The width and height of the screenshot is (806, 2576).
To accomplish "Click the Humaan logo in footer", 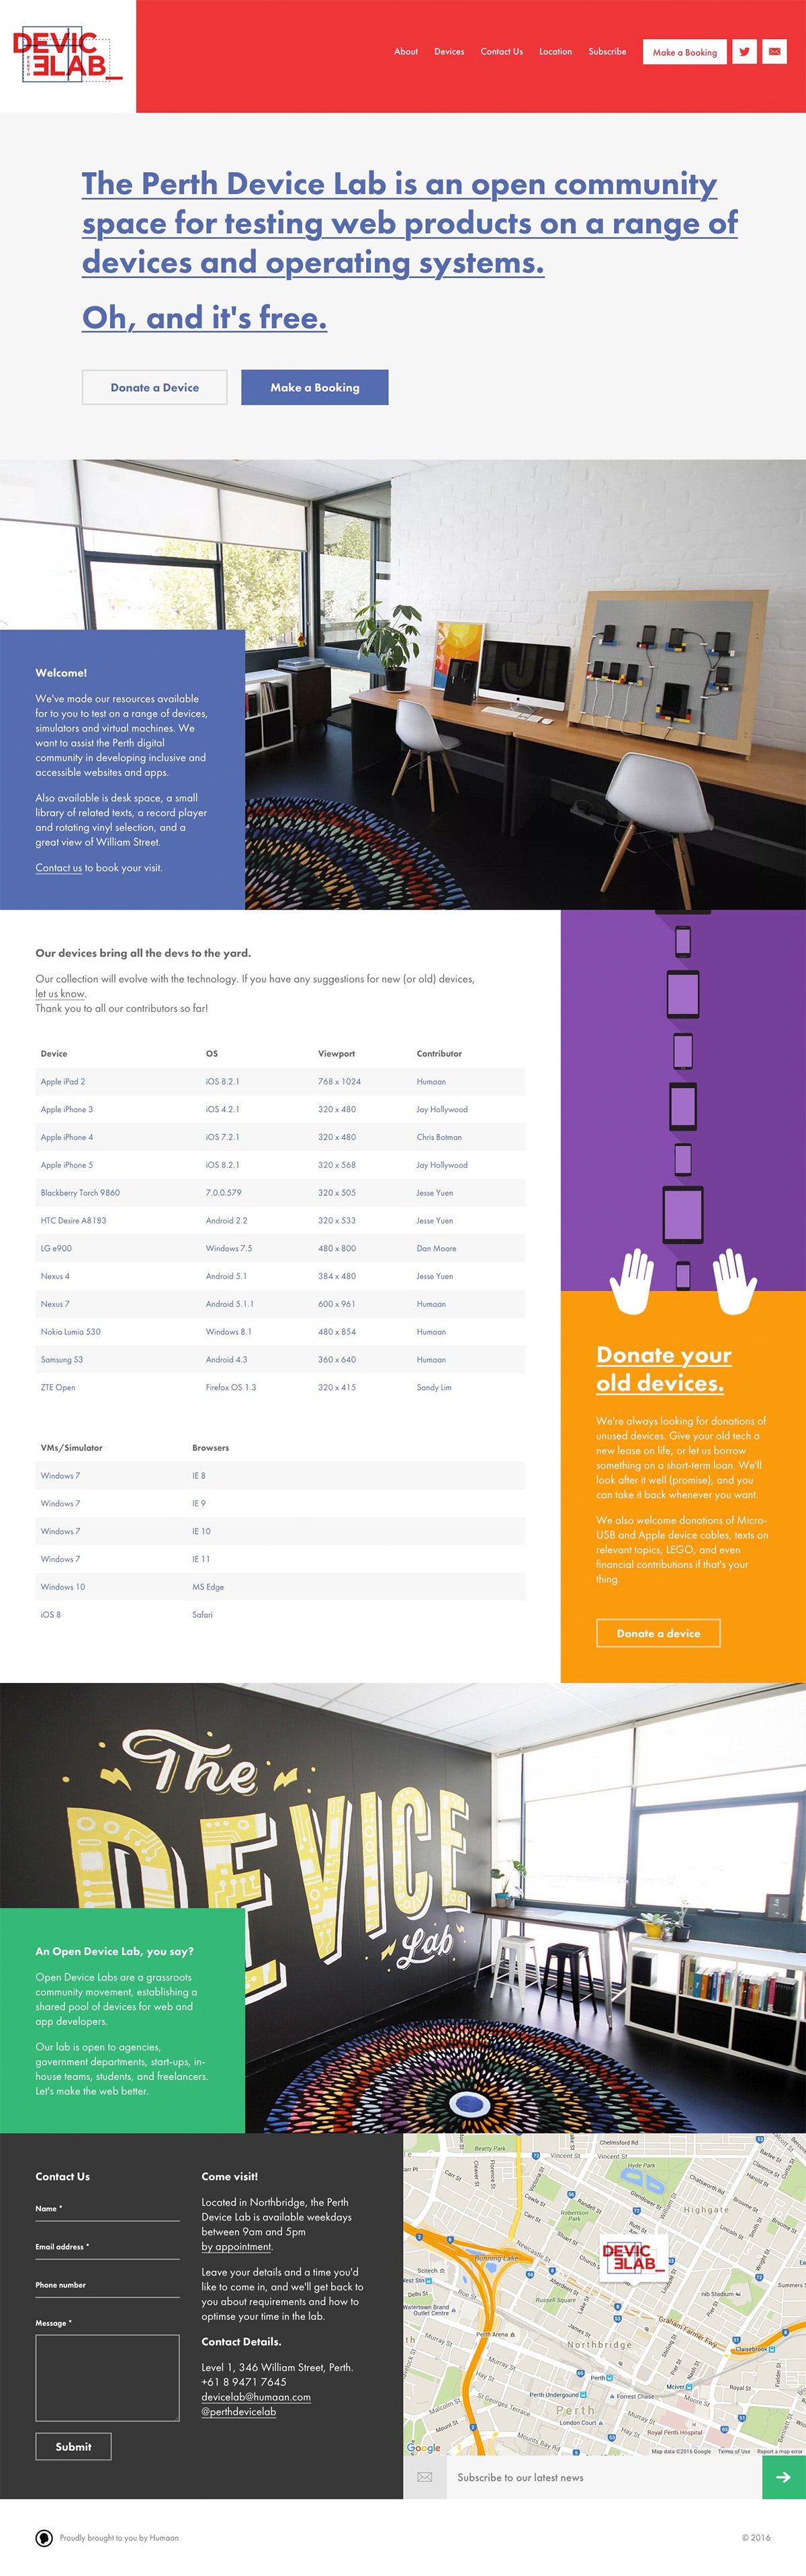I will [x=44, y=2537].
